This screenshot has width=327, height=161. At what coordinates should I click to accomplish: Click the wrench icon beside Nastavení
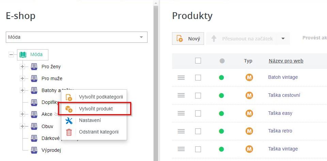click(x=69, y=121)
